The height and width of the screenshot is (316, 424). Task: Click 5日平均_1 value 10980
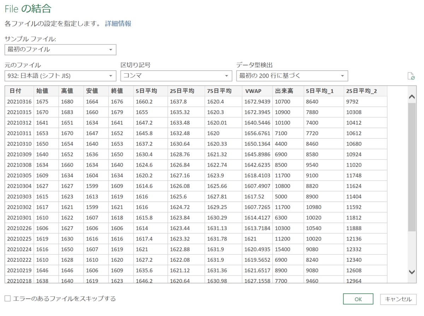[x=324, y=207]
